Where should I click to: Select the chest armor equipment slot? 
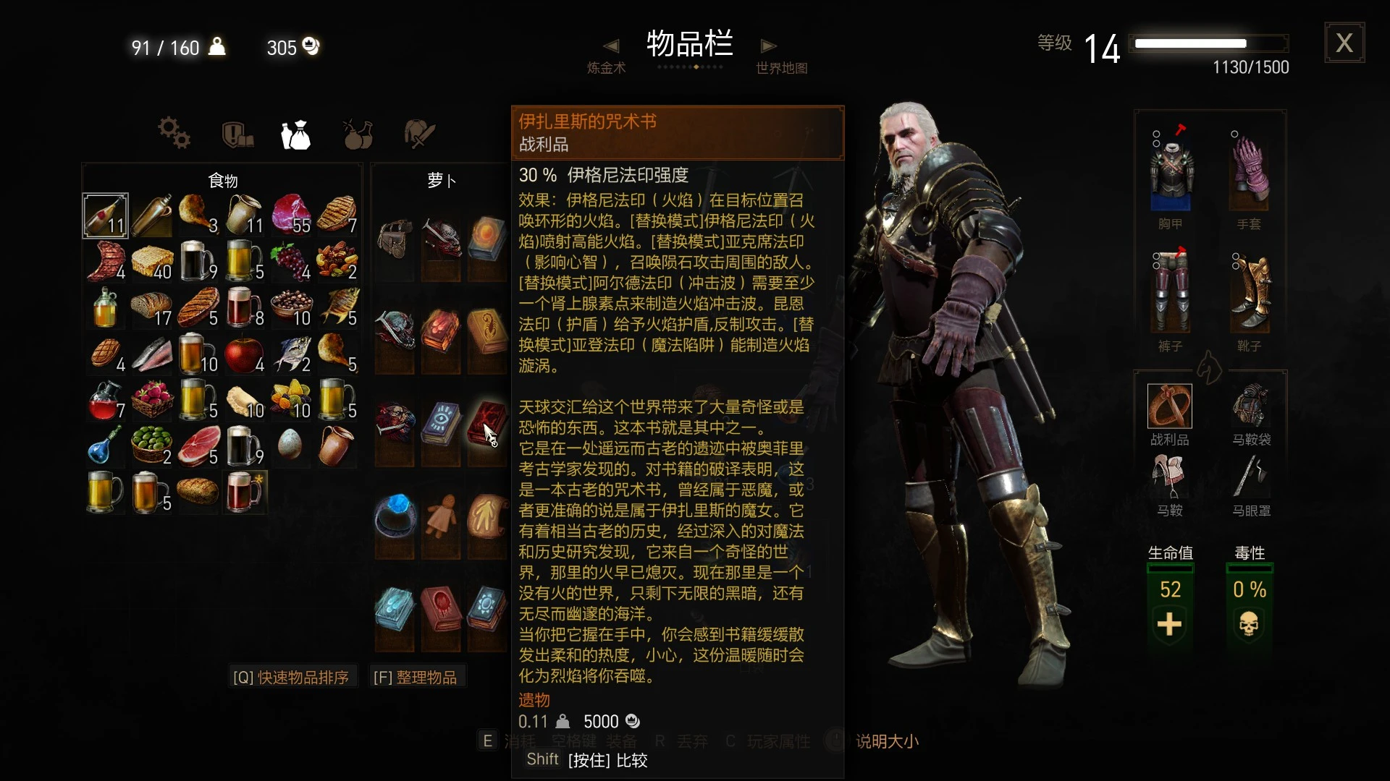[x=1171, y=170]
